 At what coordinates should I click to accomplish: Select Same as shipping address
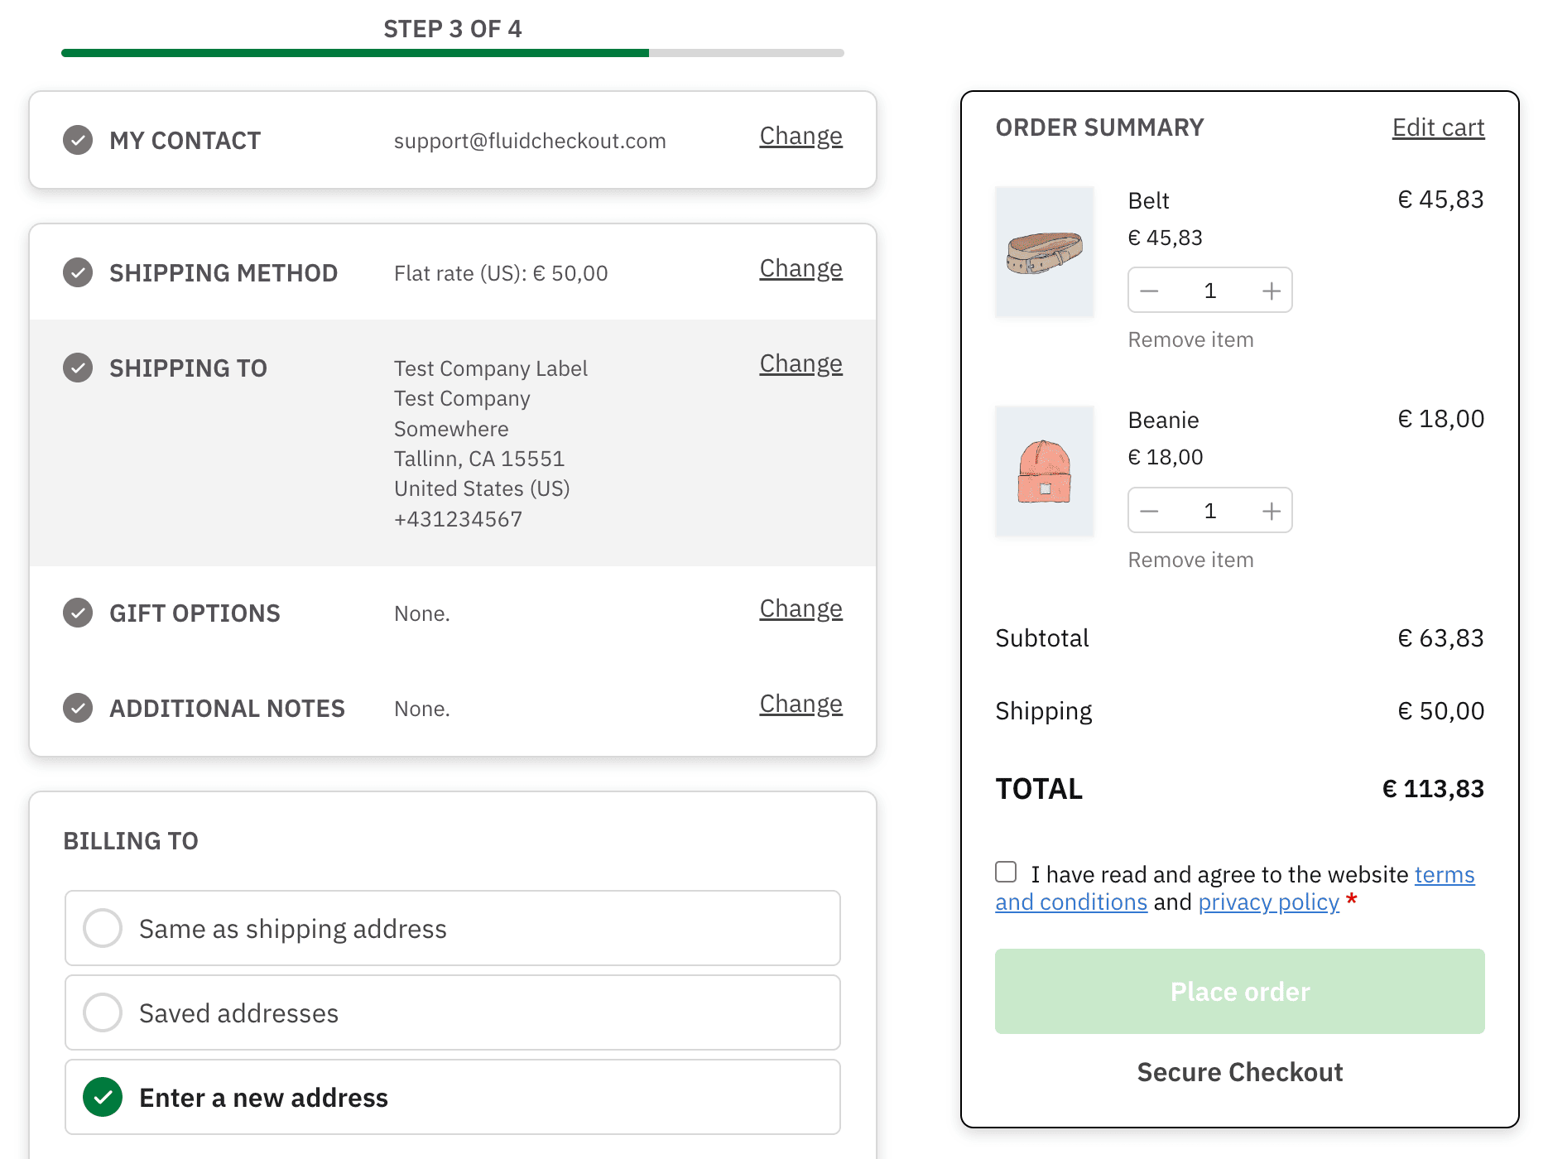coord(103,928)
